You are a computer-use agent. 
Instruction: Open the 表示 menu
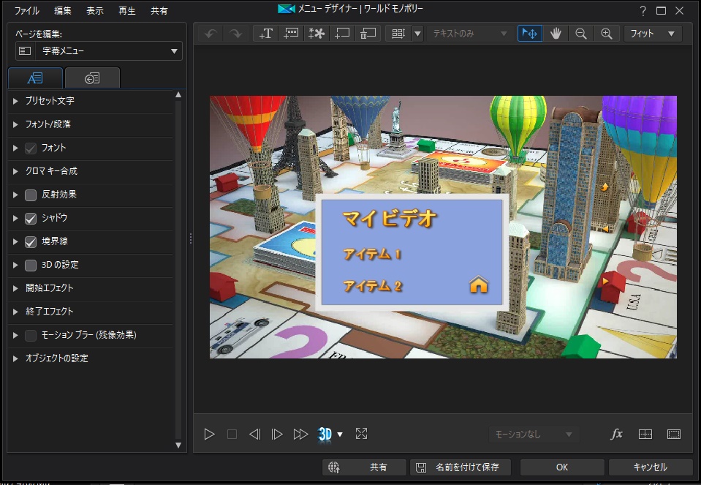pyautogui.click(x=95, y=11)
